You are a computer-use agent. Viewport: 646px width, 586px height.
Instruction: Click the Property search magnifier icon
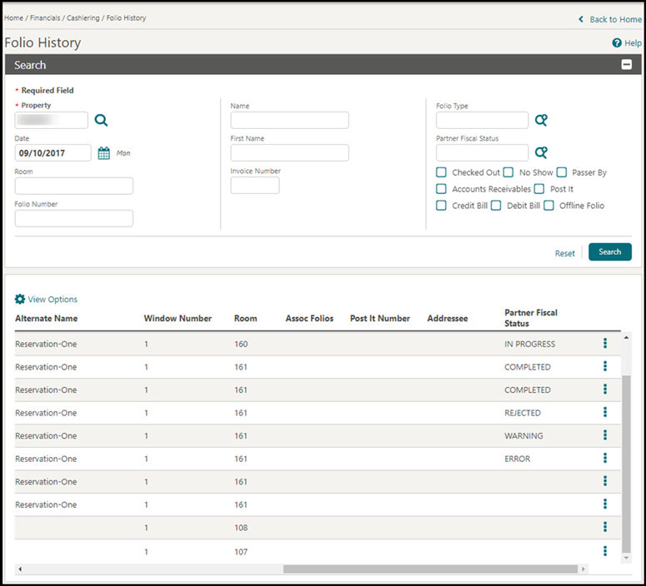click(x=101, y=120)
